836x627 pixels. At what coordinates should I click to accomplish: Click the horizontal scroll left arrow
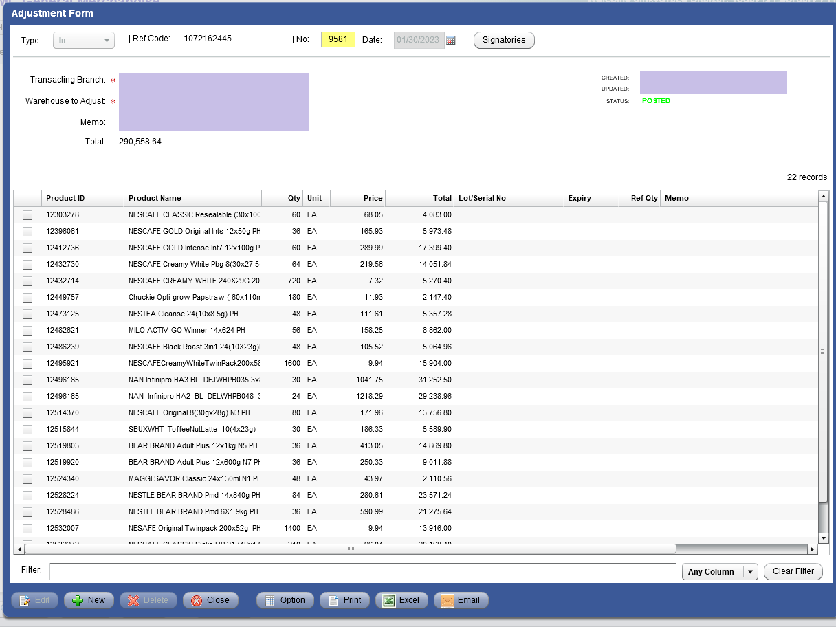(19, 549)
